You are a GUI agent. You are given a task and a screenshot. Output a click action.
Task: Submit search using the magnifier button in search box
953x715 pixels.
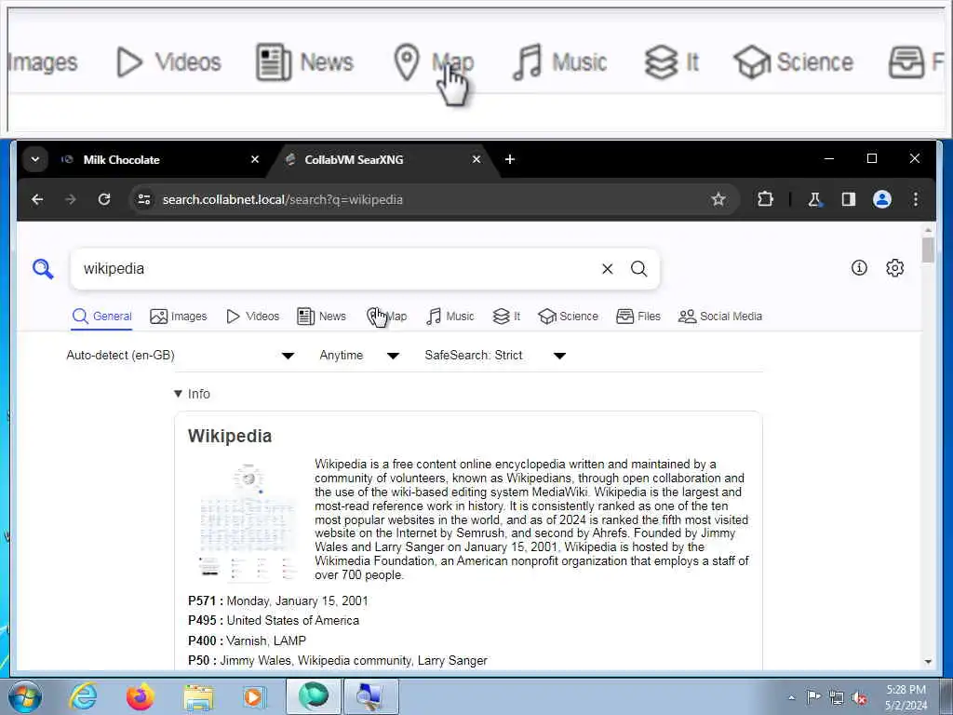pyautogui.click(x=638, y=269)
